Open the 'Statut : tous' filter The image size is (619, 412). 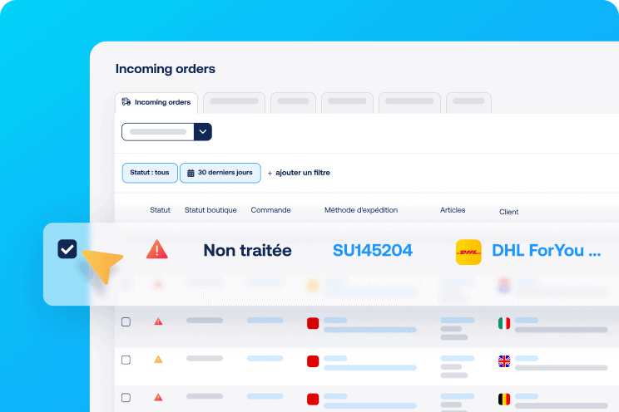point(150,173)
